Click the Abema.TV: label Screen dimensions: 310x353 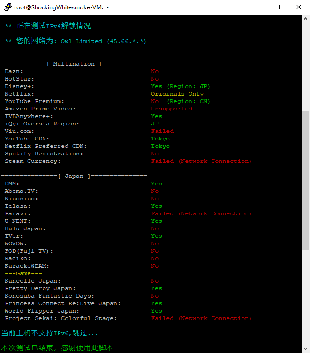[22, 191]
